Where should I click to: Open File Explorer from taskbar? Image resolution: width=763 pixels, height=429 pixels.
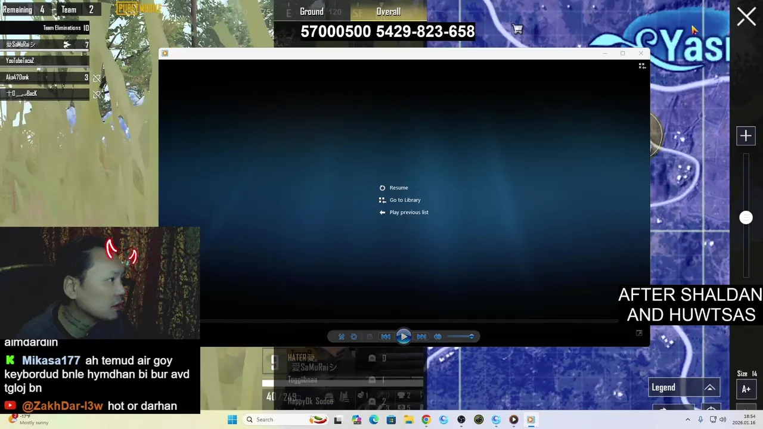[x=409, y=419]
